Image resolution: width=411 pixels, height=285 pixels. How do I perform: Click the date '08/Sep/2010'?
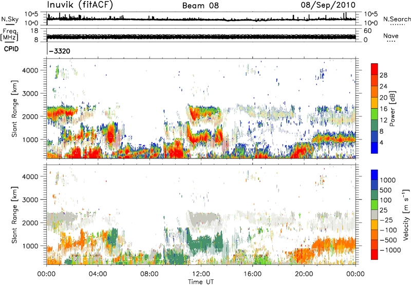[328, 5]
